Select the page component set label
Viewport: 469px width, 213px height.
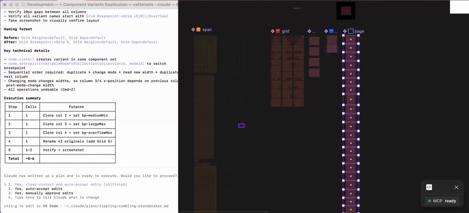359,31
